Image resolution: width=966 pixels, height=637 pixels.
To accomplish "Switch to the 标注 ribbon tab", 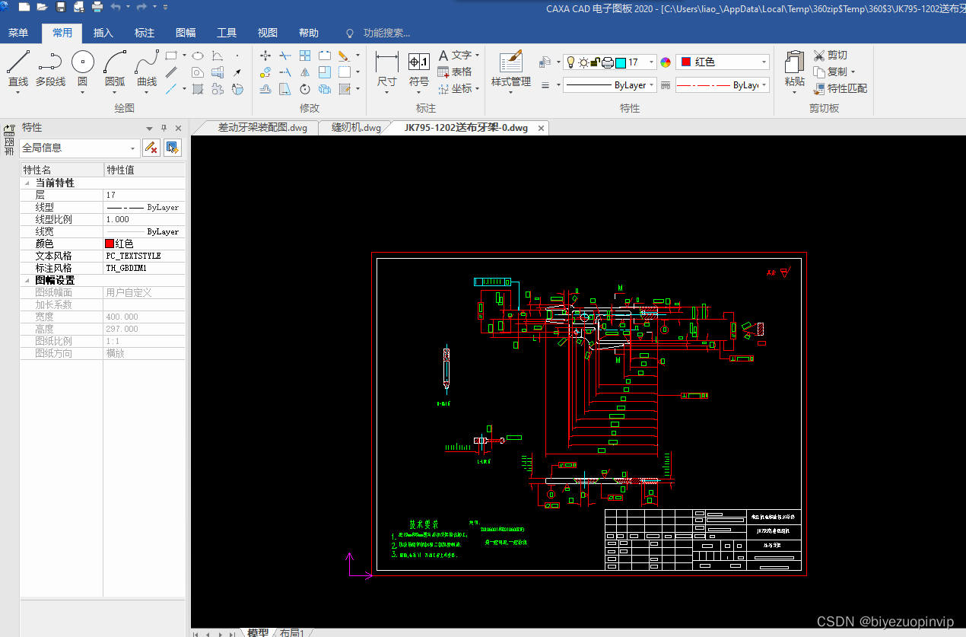I will point(145,33).
